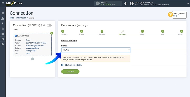Image resolution: width=190 pixels, height=97 pixels.
Task: Go to the Access step
Action: click(102, 31)
